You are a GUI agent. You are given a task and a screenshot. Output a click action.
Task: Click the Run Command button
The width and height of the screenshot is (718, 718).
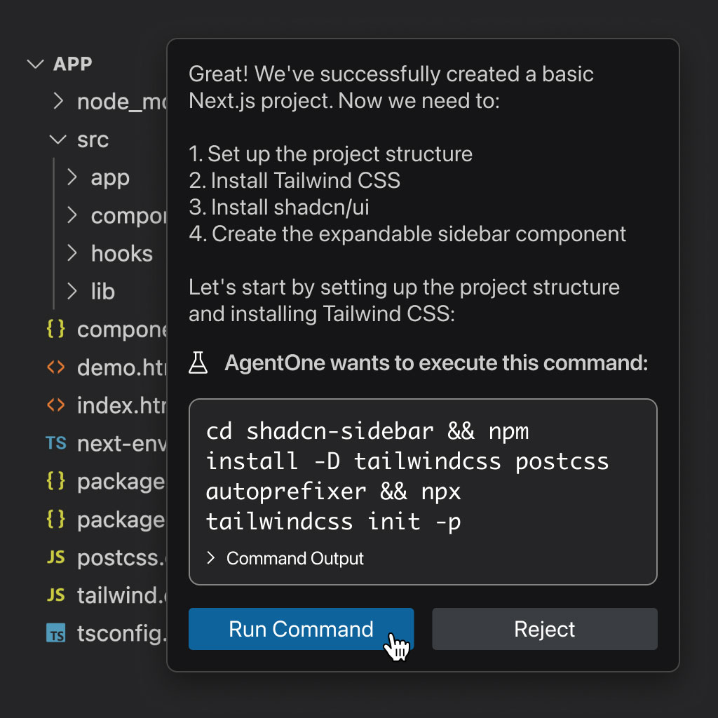click(x=301, y=629)
